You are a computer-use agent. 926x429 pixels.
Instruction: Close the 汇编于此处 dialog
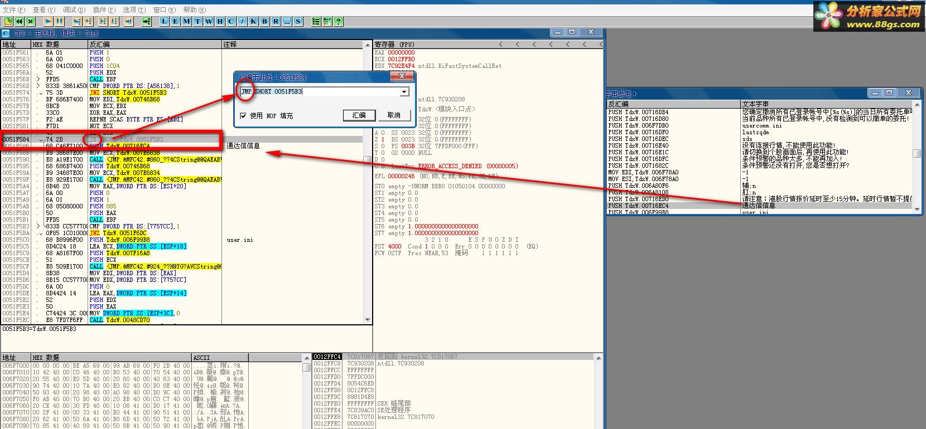click(402, 76)
